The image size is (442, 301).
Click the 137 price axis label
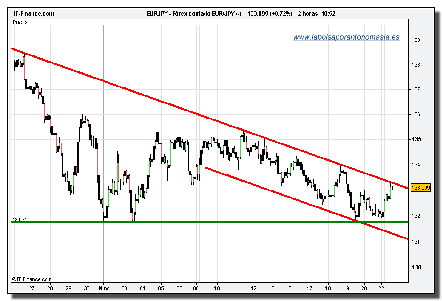pos(416,90)
